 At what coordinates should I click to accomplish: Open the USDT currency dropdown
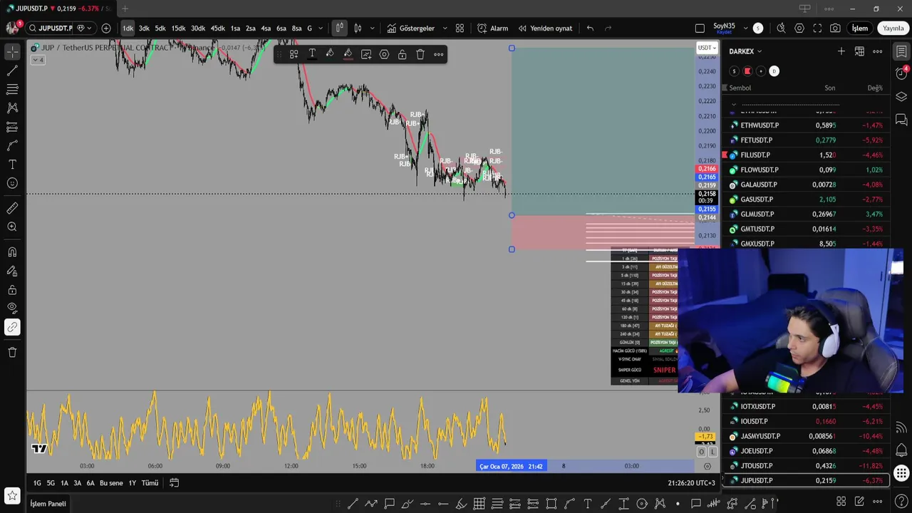point(707,48)
